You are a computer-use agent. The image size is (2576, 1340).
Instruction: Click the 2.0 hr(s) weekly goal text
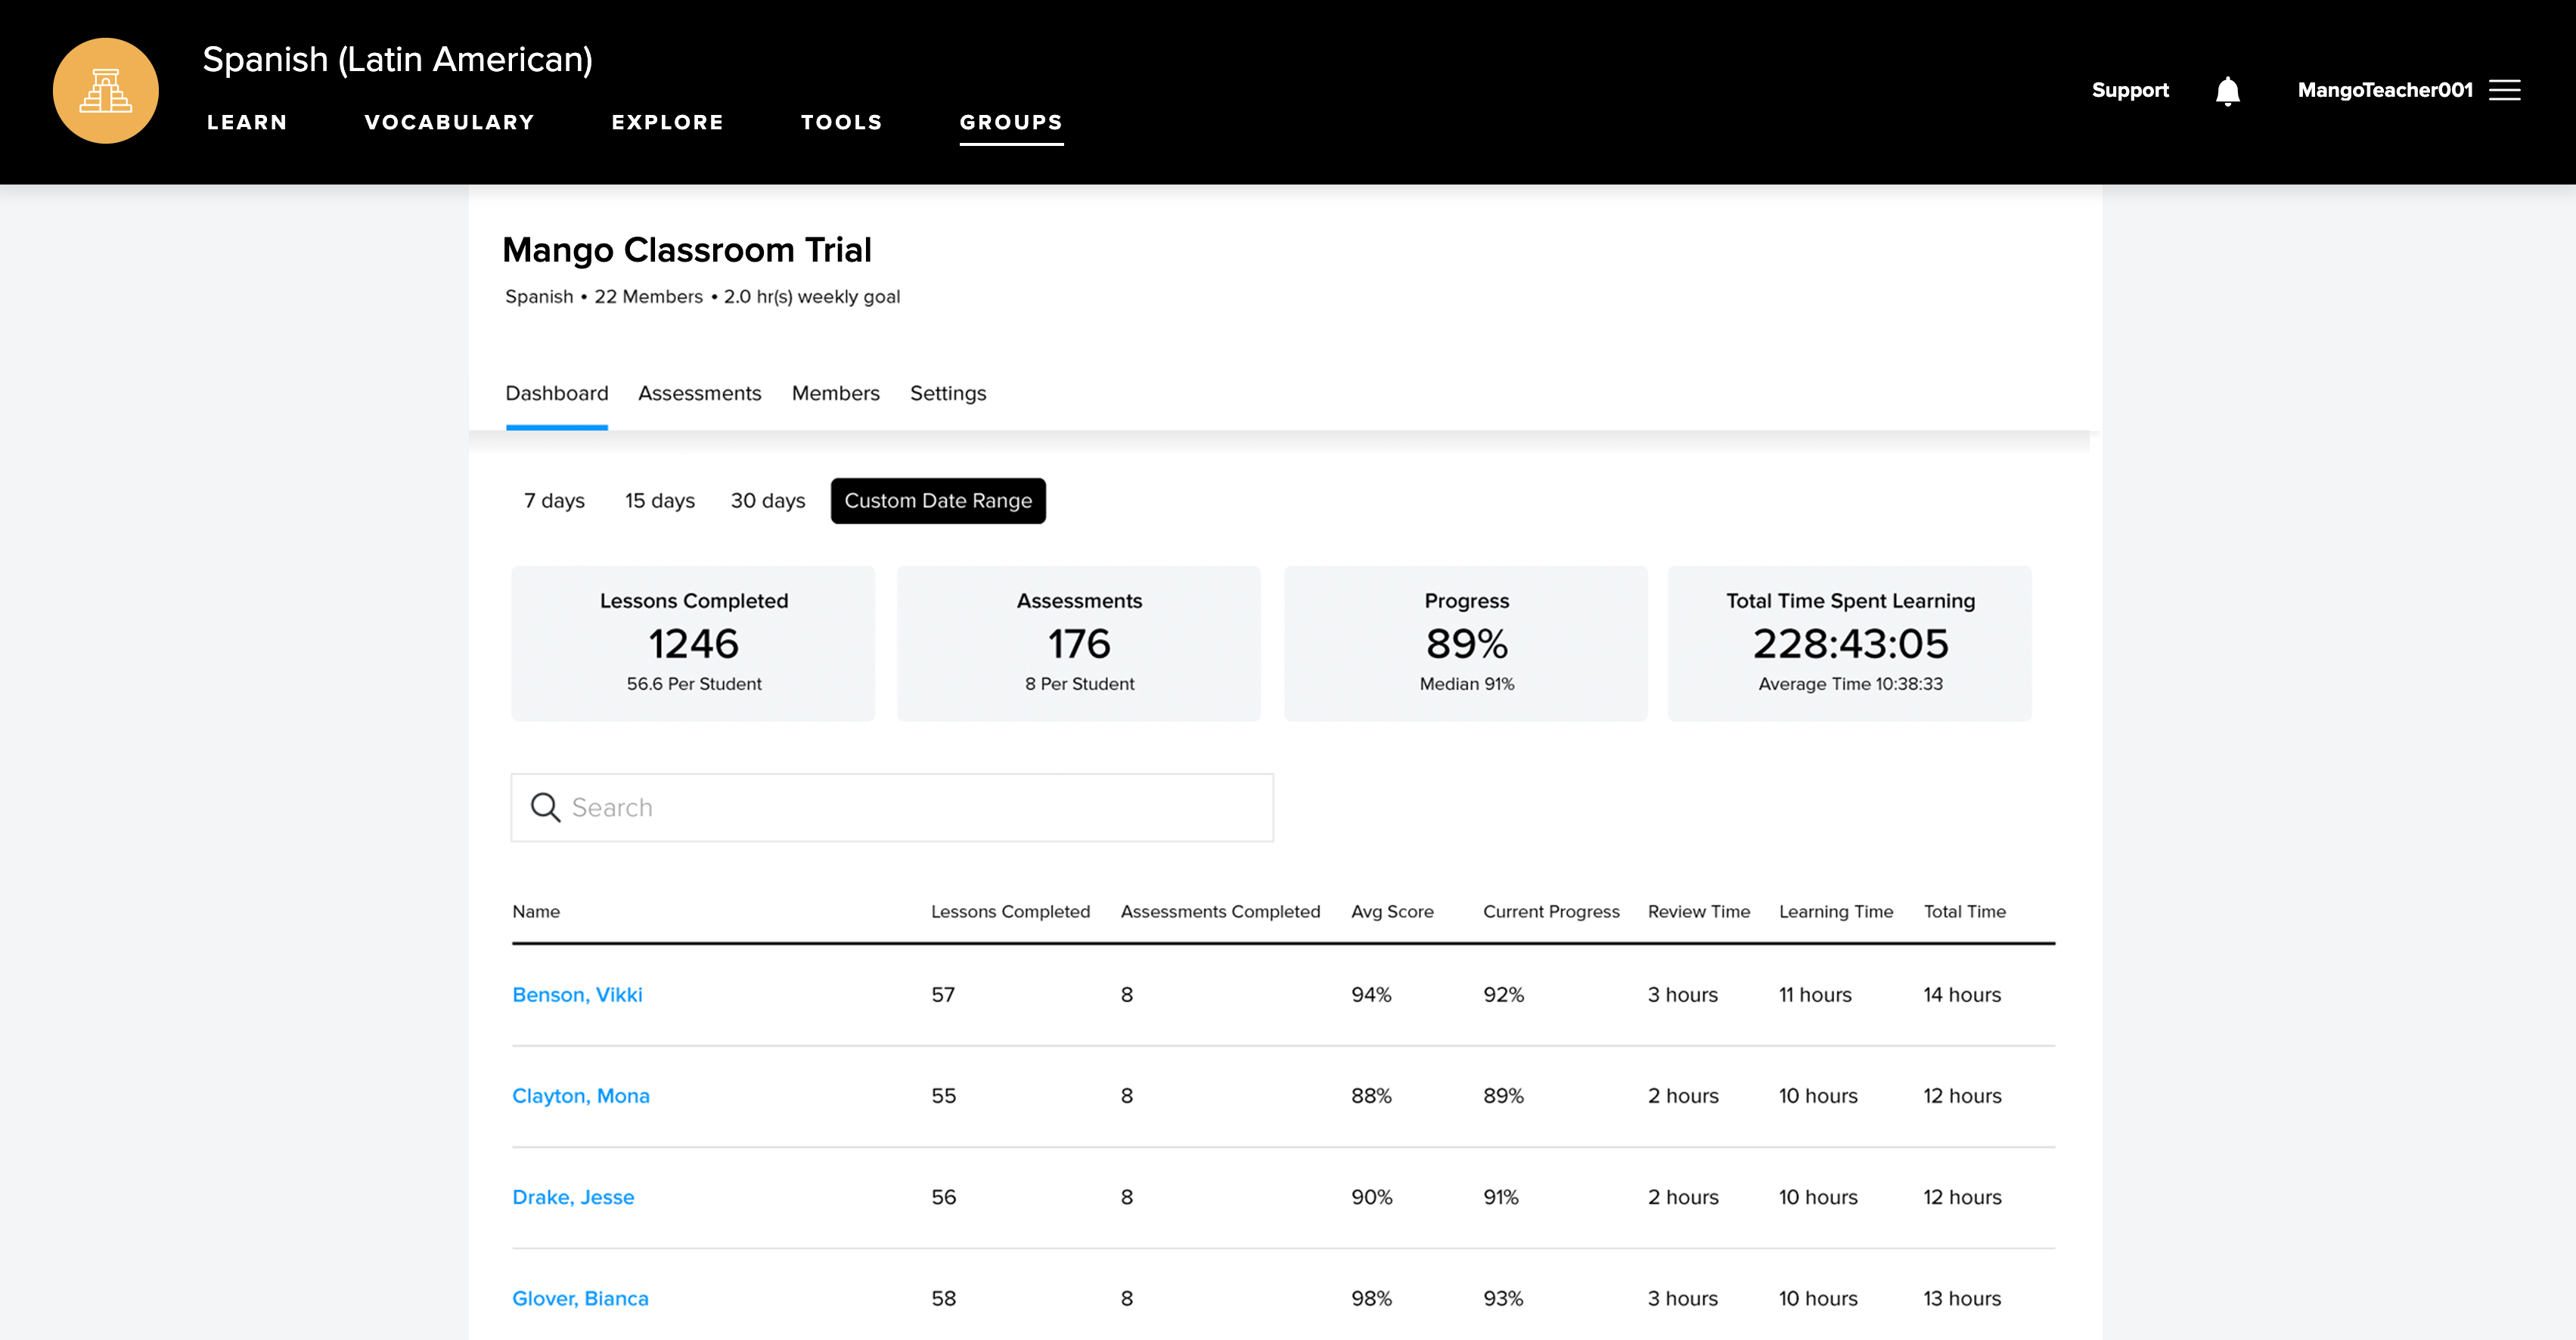tap(811, 297)
